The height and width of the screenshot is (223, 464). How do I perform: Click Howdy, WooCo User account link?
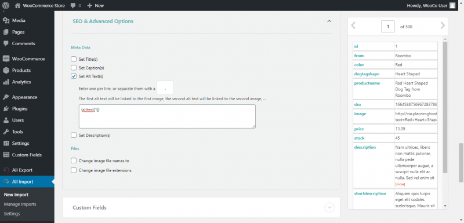431,6
